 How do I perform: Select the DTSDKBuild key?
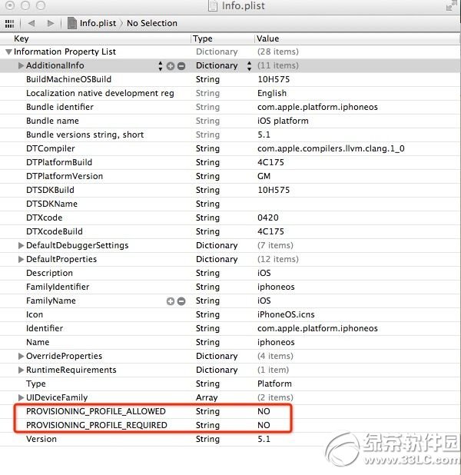(50, 190)
